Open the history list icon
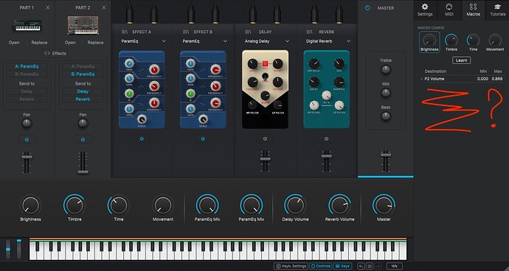509x271 pixels. pyautogui.click(x=370, y=266)
